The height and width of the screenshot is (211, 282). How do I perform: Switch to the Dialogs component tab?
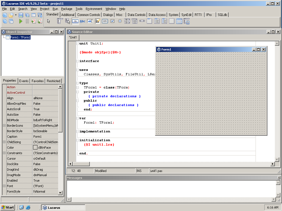(108, 15)
